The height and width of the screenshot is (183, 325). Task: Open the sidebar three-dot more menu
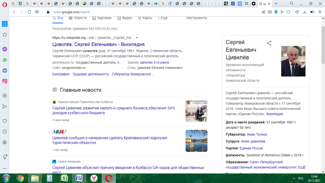pos(5,169)
